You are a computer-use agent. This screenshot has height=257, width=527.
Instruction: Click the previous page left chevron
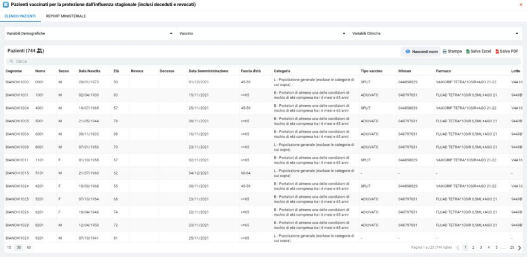(458, 248)
